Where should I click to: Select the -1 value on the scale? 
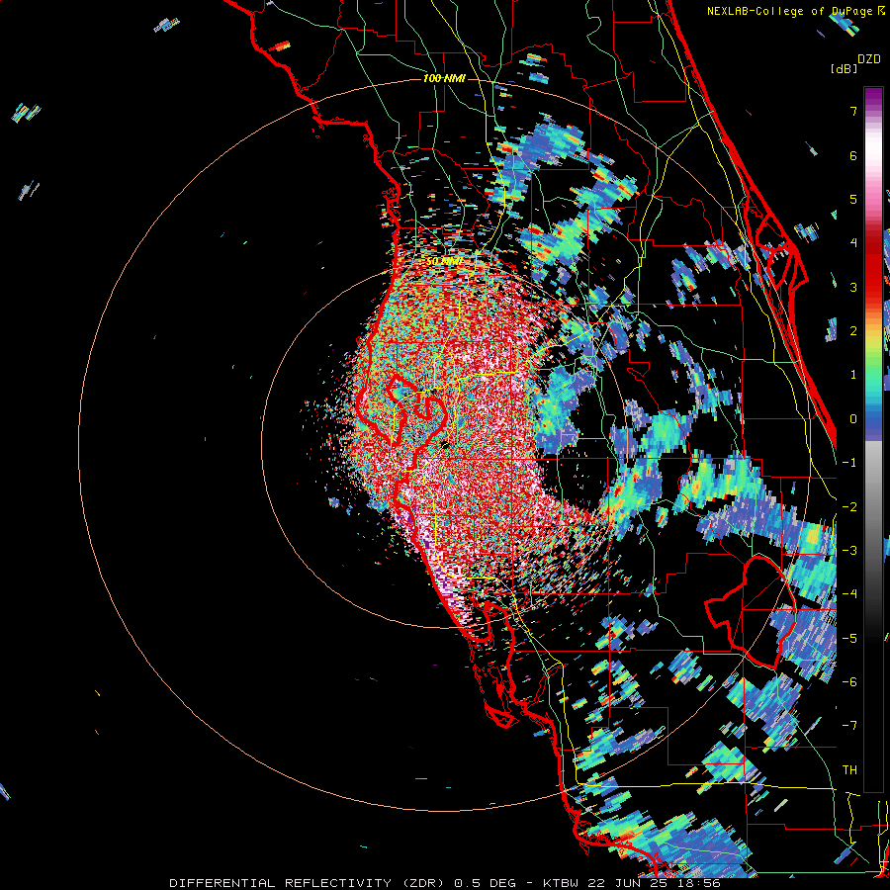point(849,463)
